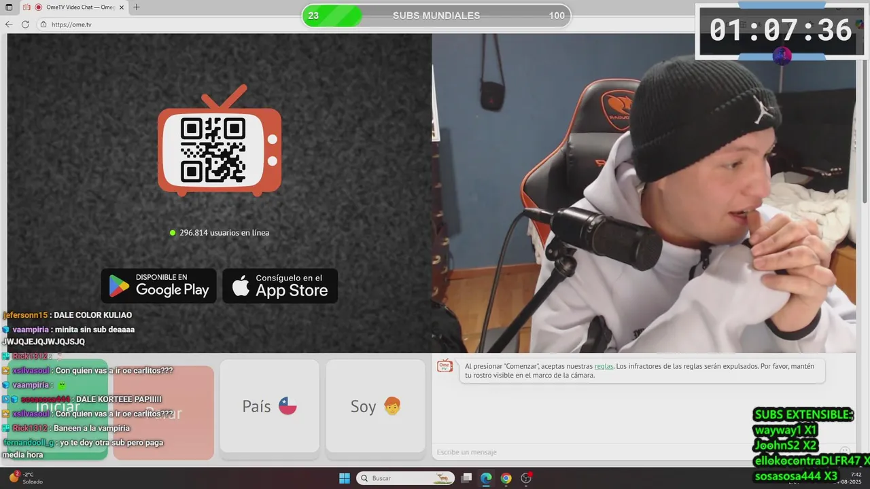The height and width of the screenshot is (489, 870).
Task: Open the Soy gender selector
Action: [x=375, y=406]
